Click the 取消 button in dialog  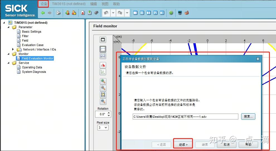227,145
